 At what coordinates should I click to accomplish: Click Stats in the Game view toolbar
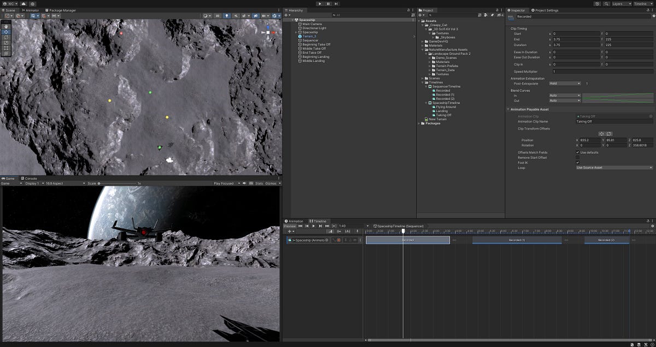pos(259,183)
